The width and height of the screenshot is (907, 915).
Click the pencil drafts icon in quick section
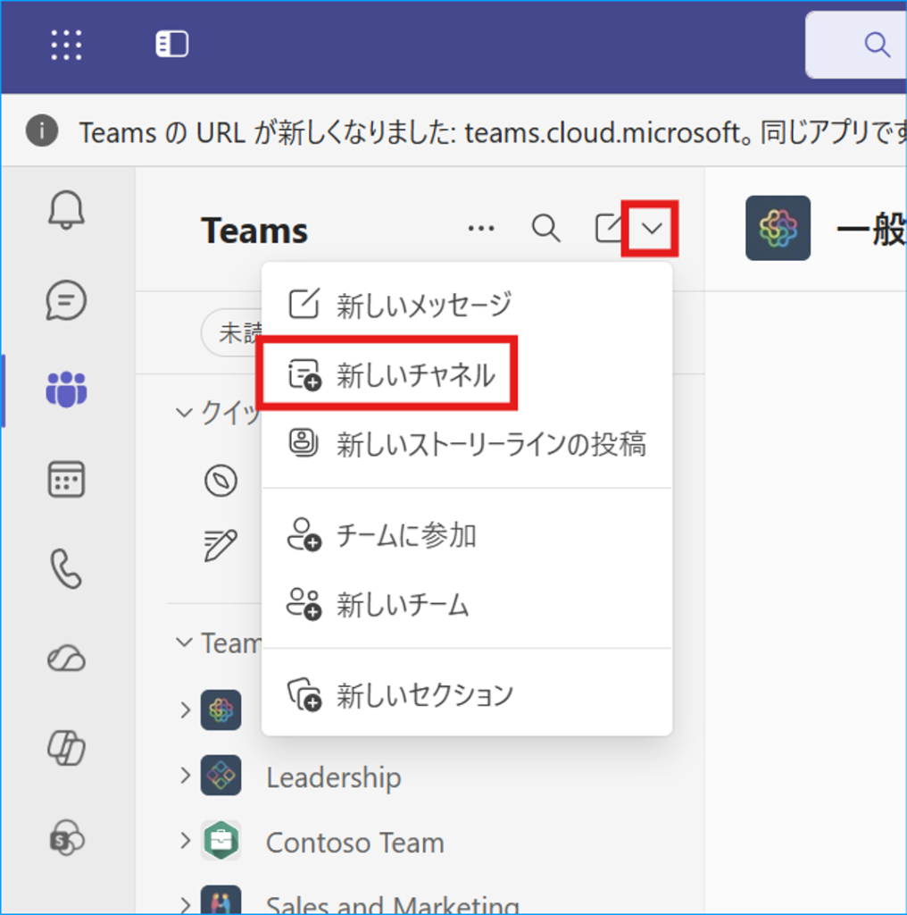tap(221, 545)
